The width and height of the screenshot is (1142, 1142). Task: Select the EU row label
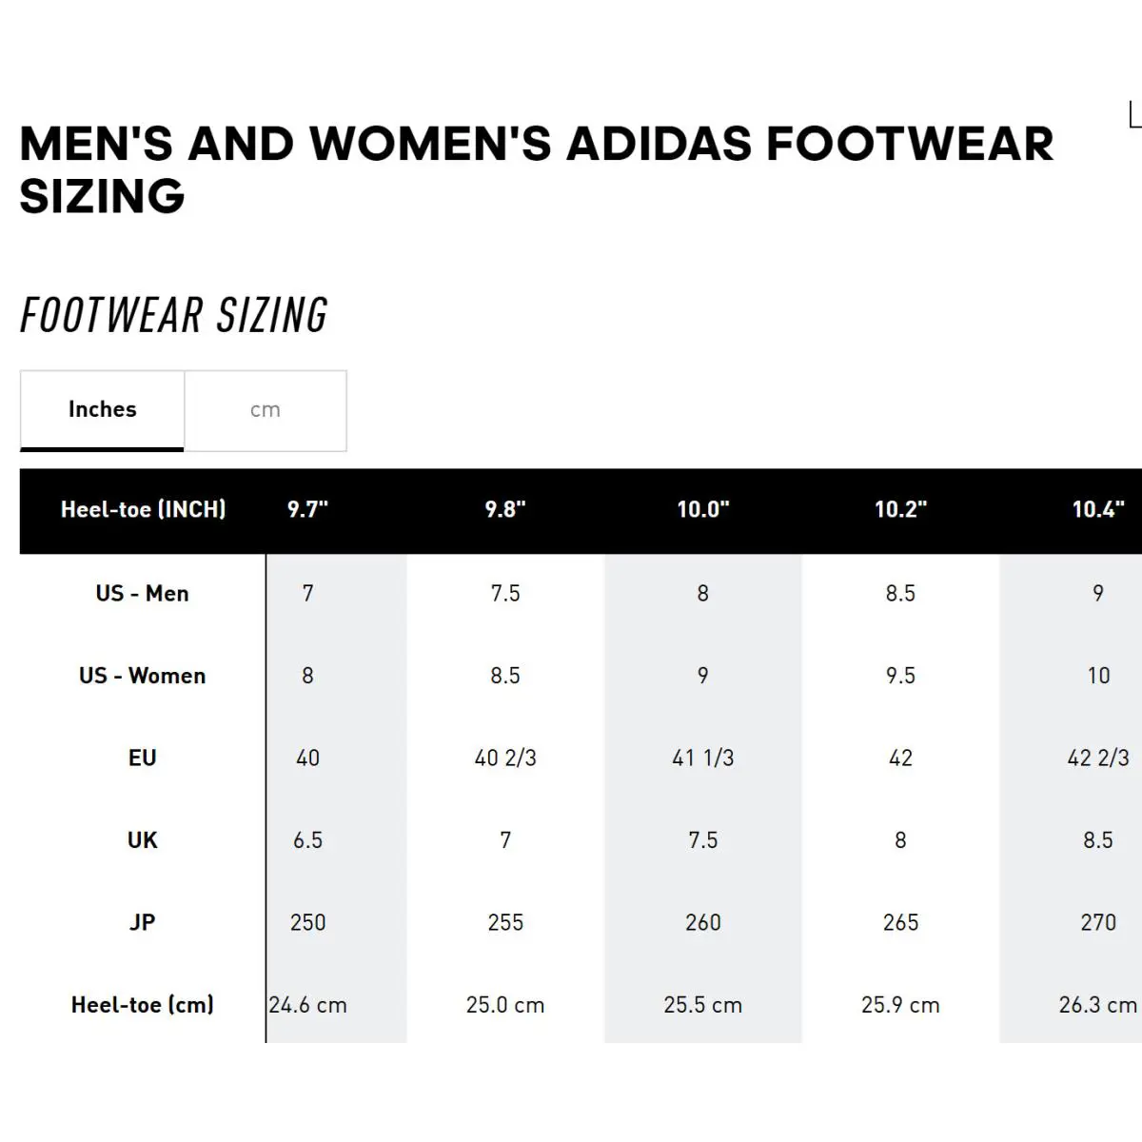tap(143, 758)
